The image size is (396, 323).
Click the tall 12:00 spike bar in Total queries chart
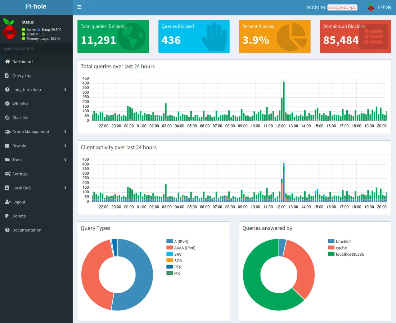[x=284, y=101]
